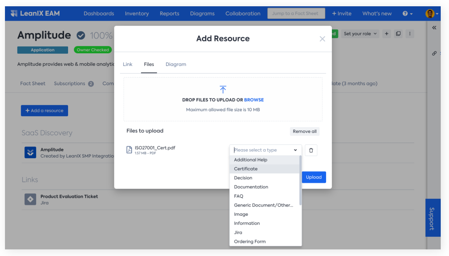The height and width of the screenshot is (256, 449).
Task: Click the link icon in side panel
Action: click(434, 53)
